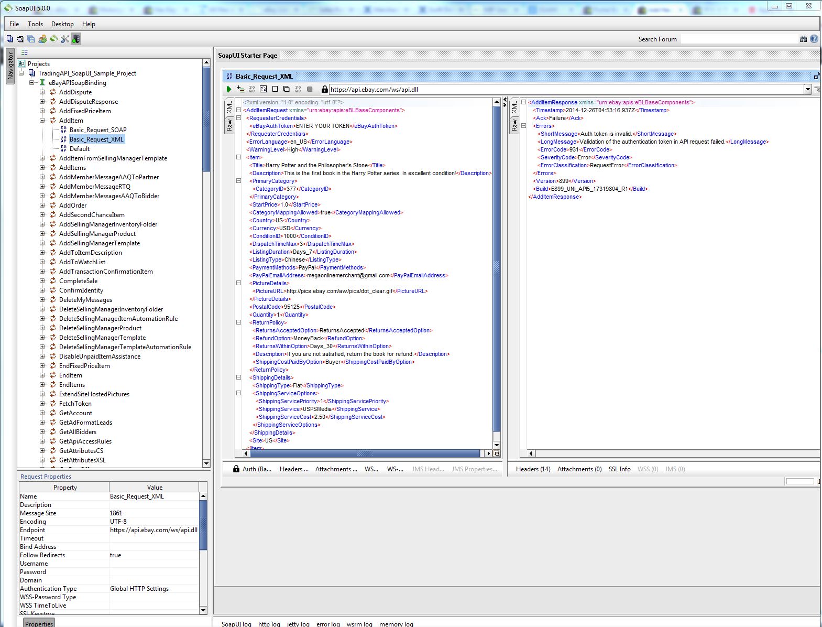This screenshot has height=627, width=822.
Task: Click the lock icon on Auth tab
Action: tap(236, 469)
